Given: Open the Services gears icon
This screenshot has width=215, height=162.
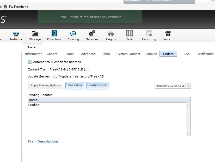Looking at the screenshot, I should [x=92, y=33].
